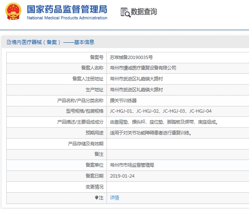Click the national emblem logo
The image size is (249, 209).
pos(13,11)
